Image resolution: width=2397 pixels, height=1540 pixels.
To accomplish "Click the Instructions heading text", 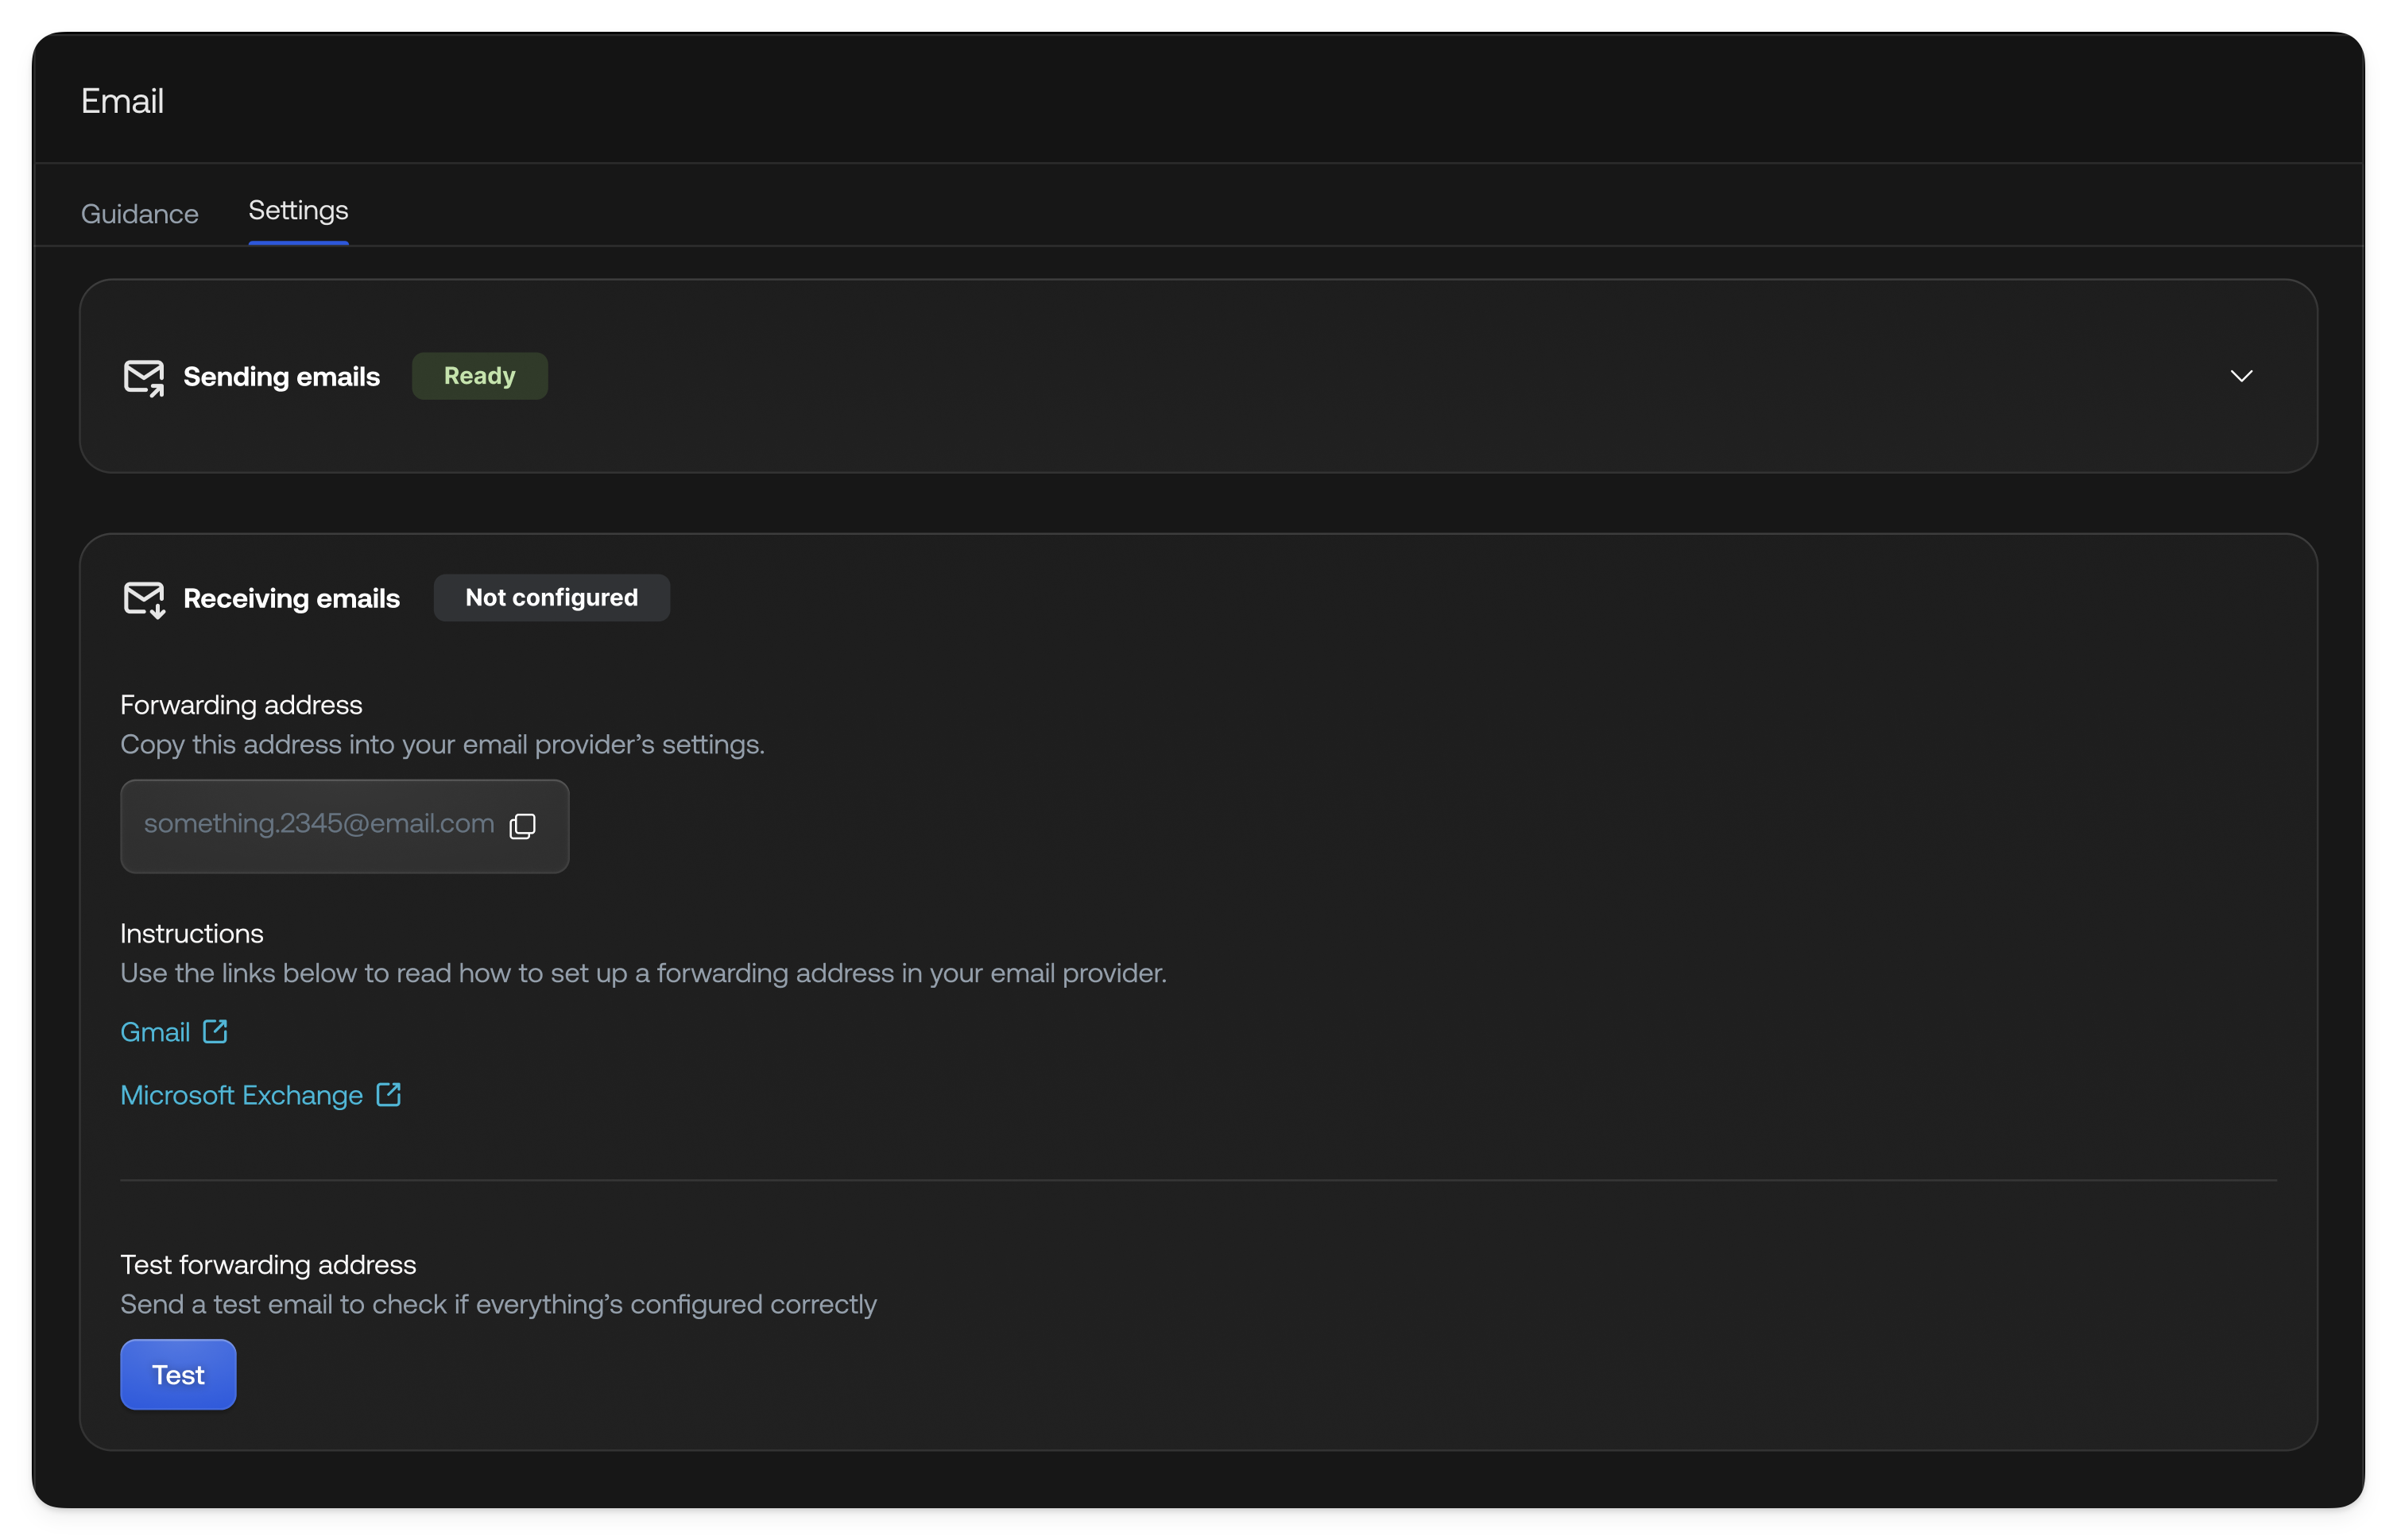I will [192, 934].
